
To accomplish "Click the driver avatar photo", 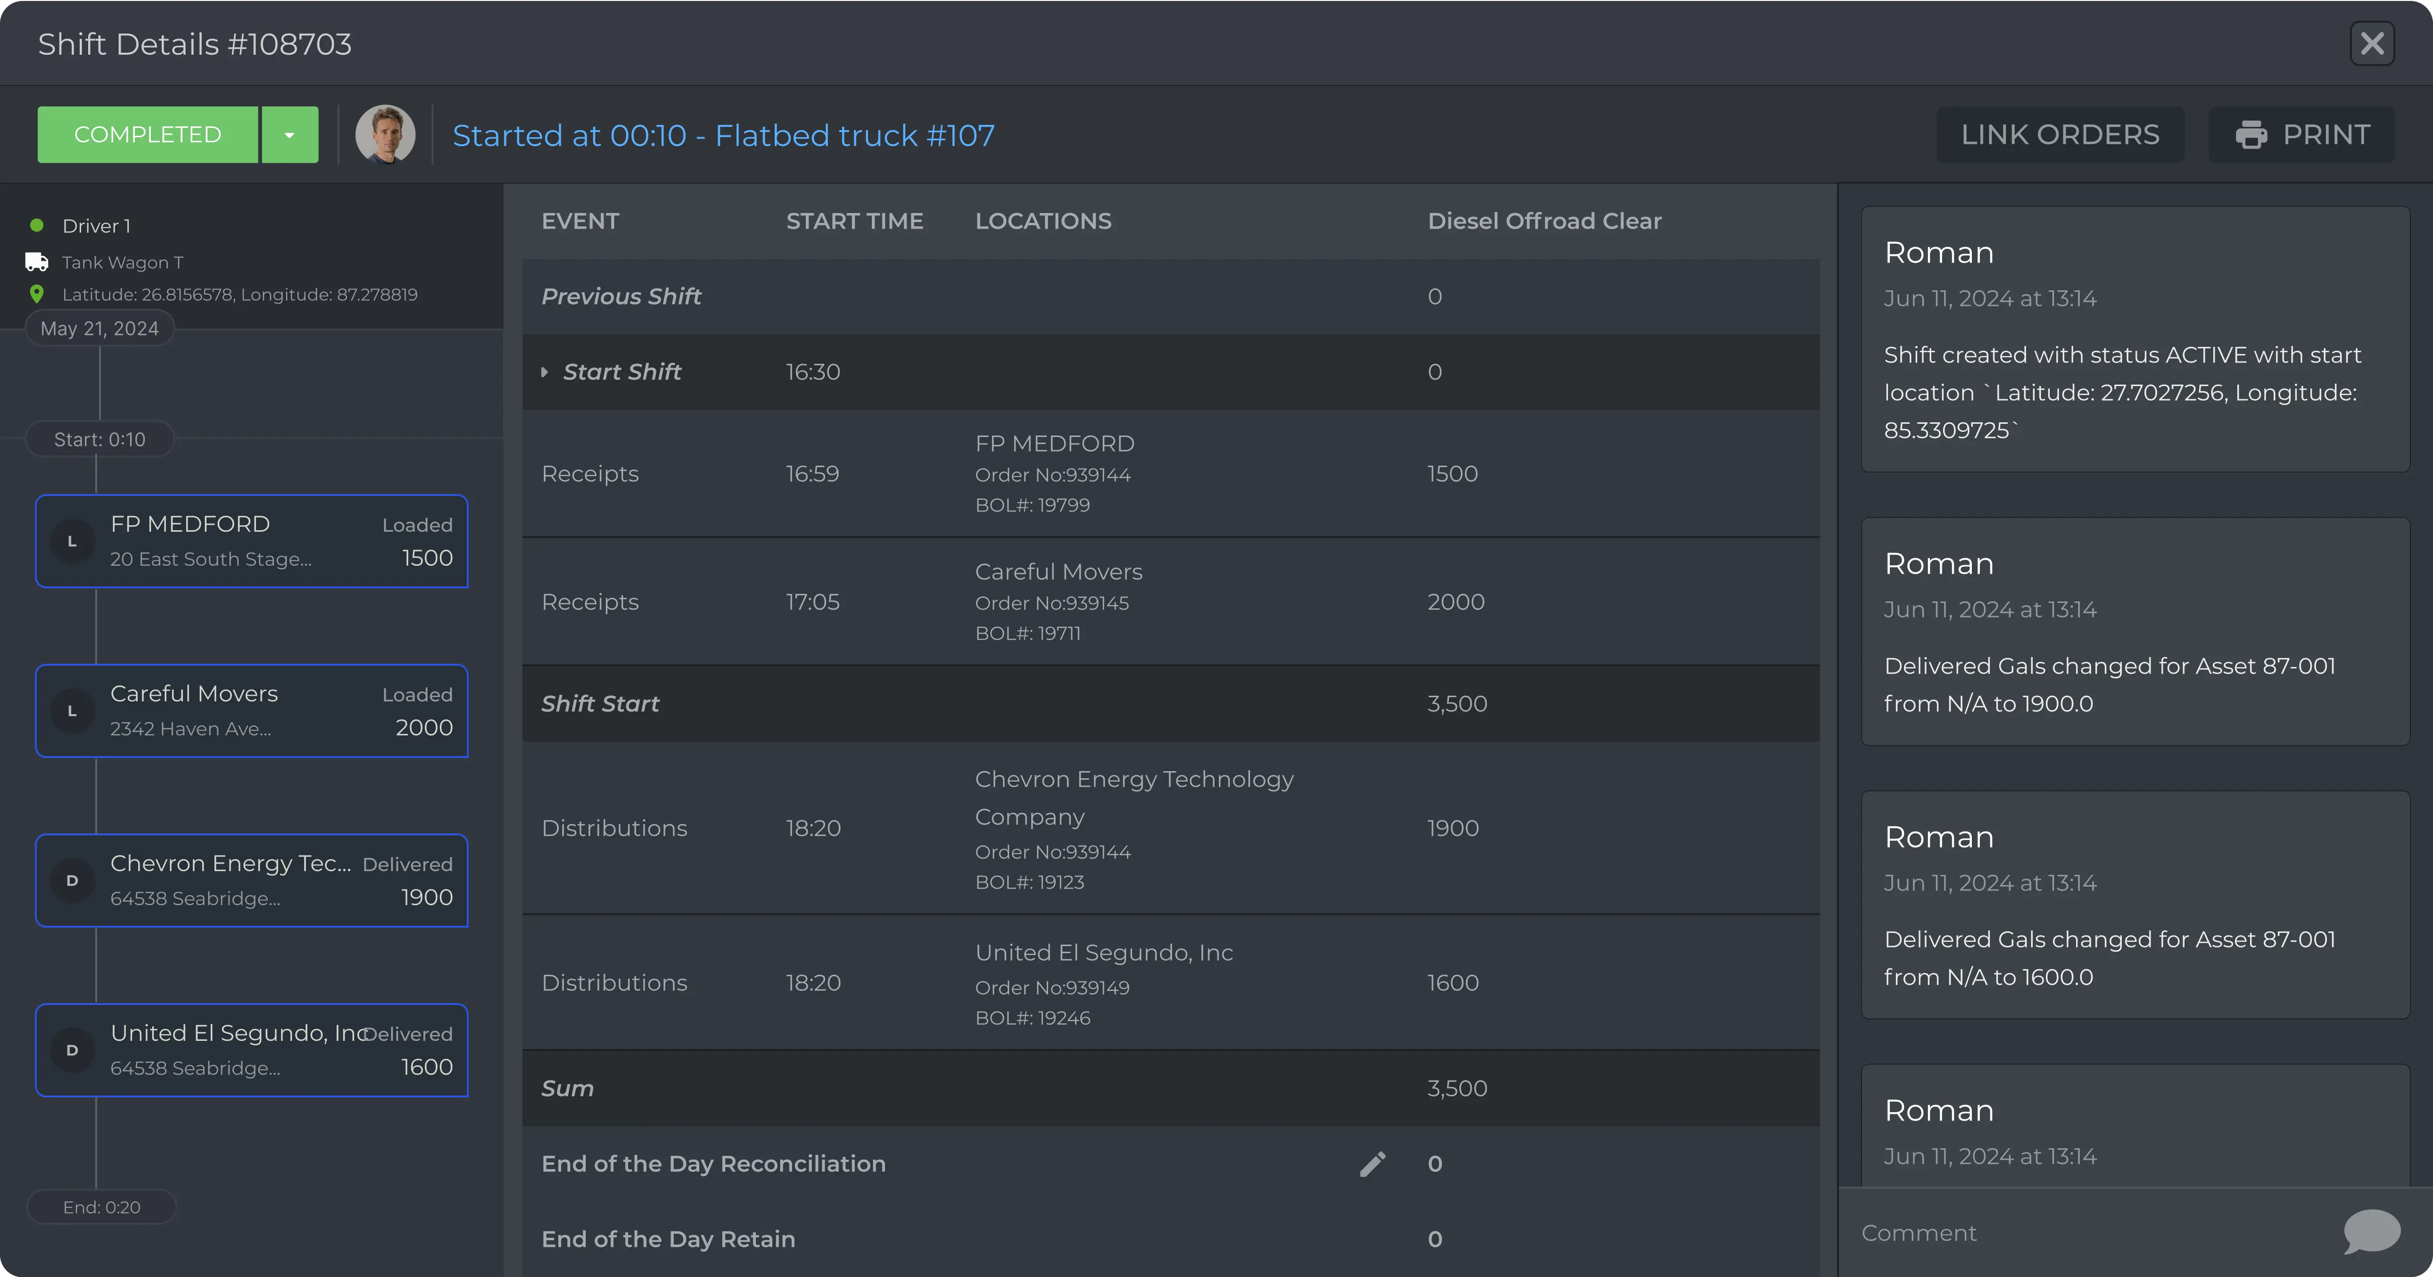I will [x=385, y=135].
